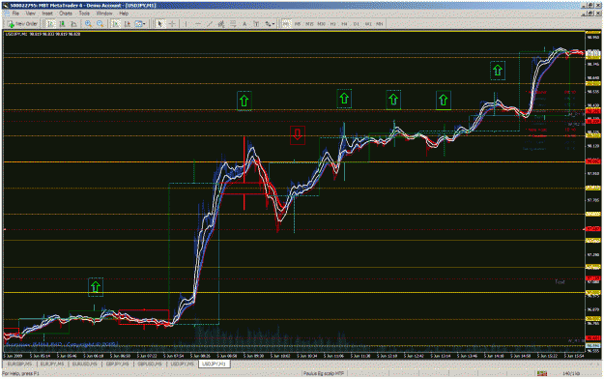Switch to the EURUSD,M5 chart tab
The width and height of the screenshot is (604, 379).
pos(85,364)
